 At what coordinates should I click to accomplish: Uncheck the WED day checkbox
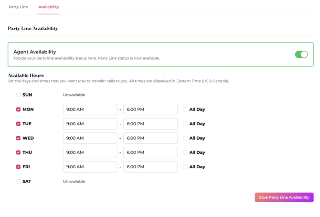coord(19,138)
